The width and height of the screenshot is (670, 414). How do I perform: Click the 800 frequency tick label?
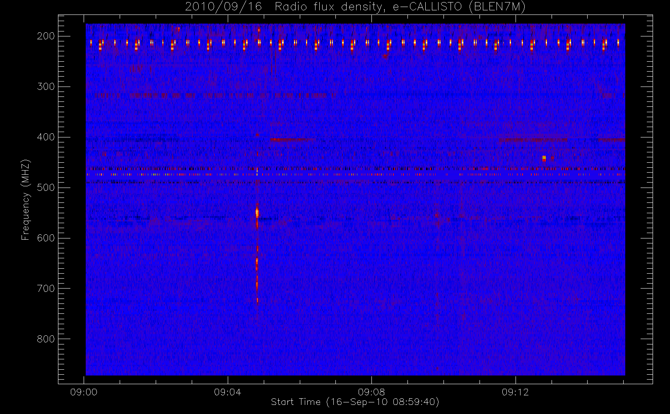[46, 339]
